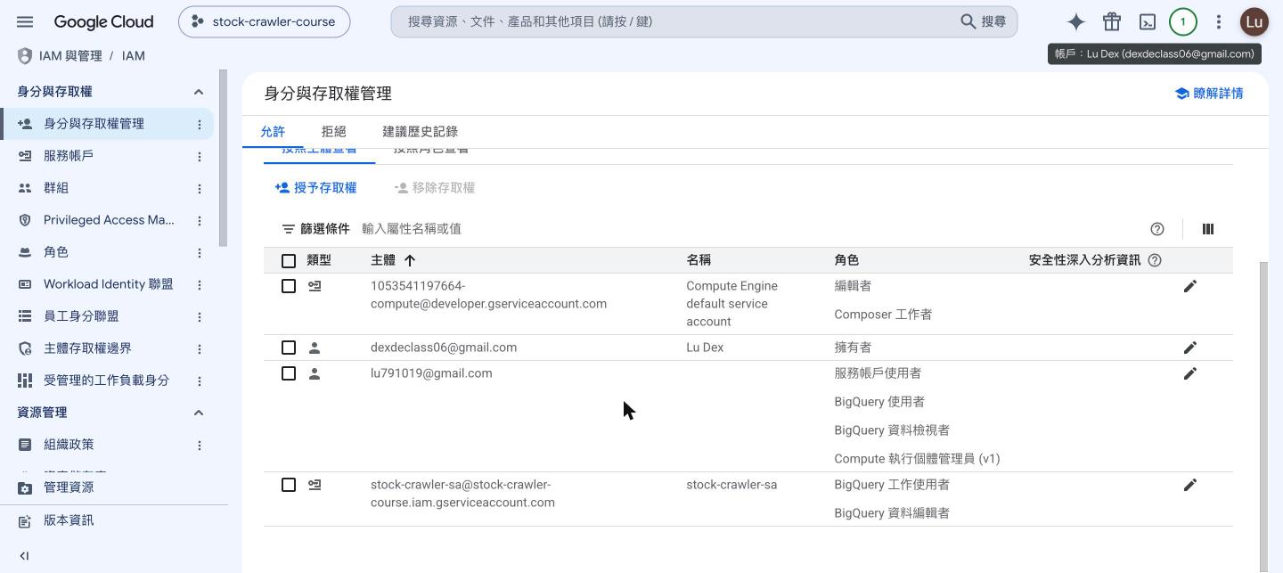This screenshot has width=1283, height=573.
Task: Focus the resource search input field
Action: click(677, 21)
